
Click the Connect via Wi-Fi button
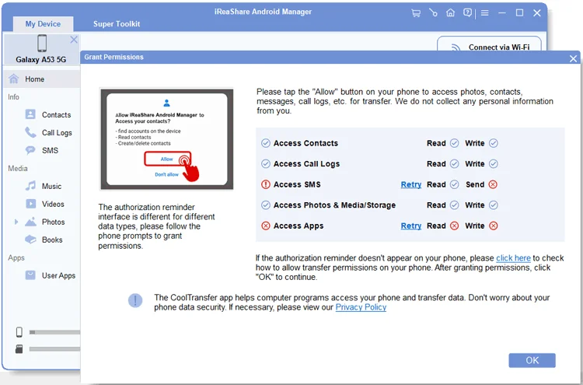tap(489, 44)
